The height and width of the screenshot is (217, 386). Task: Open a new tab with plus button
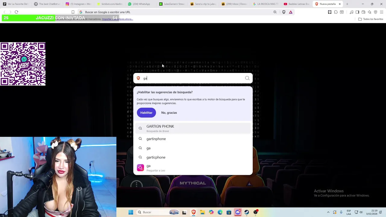pos(347,4)
